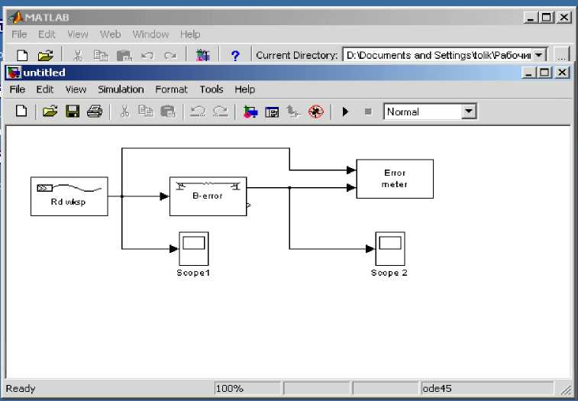Screen dimensions: 578x401
Task: Maximize the untitled model window
Action: (545, 72)
